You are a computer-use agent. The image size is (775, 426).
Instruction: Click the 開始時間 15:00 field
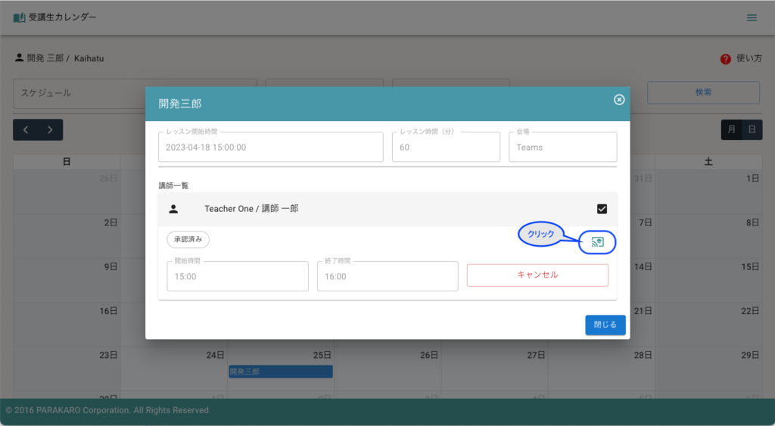(237, 277)
